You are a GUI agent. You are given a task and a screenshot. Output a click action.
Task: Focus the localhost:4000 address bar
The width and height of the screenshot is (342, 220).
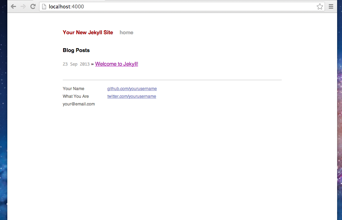[182, 7]
